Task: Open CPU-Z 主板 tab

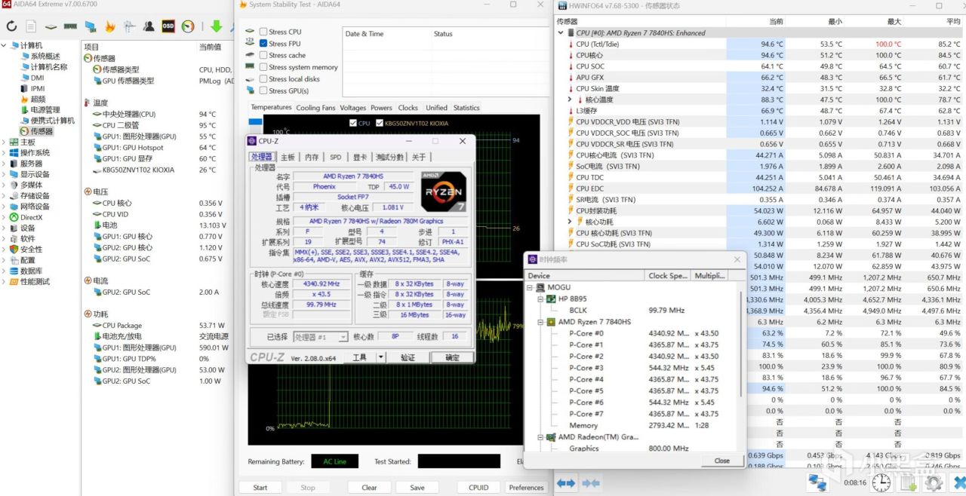Action: point(288,157)
